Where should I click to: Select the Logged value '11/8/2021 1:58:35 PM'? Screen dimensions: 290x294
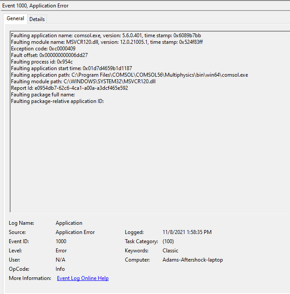tap(187, 232)
